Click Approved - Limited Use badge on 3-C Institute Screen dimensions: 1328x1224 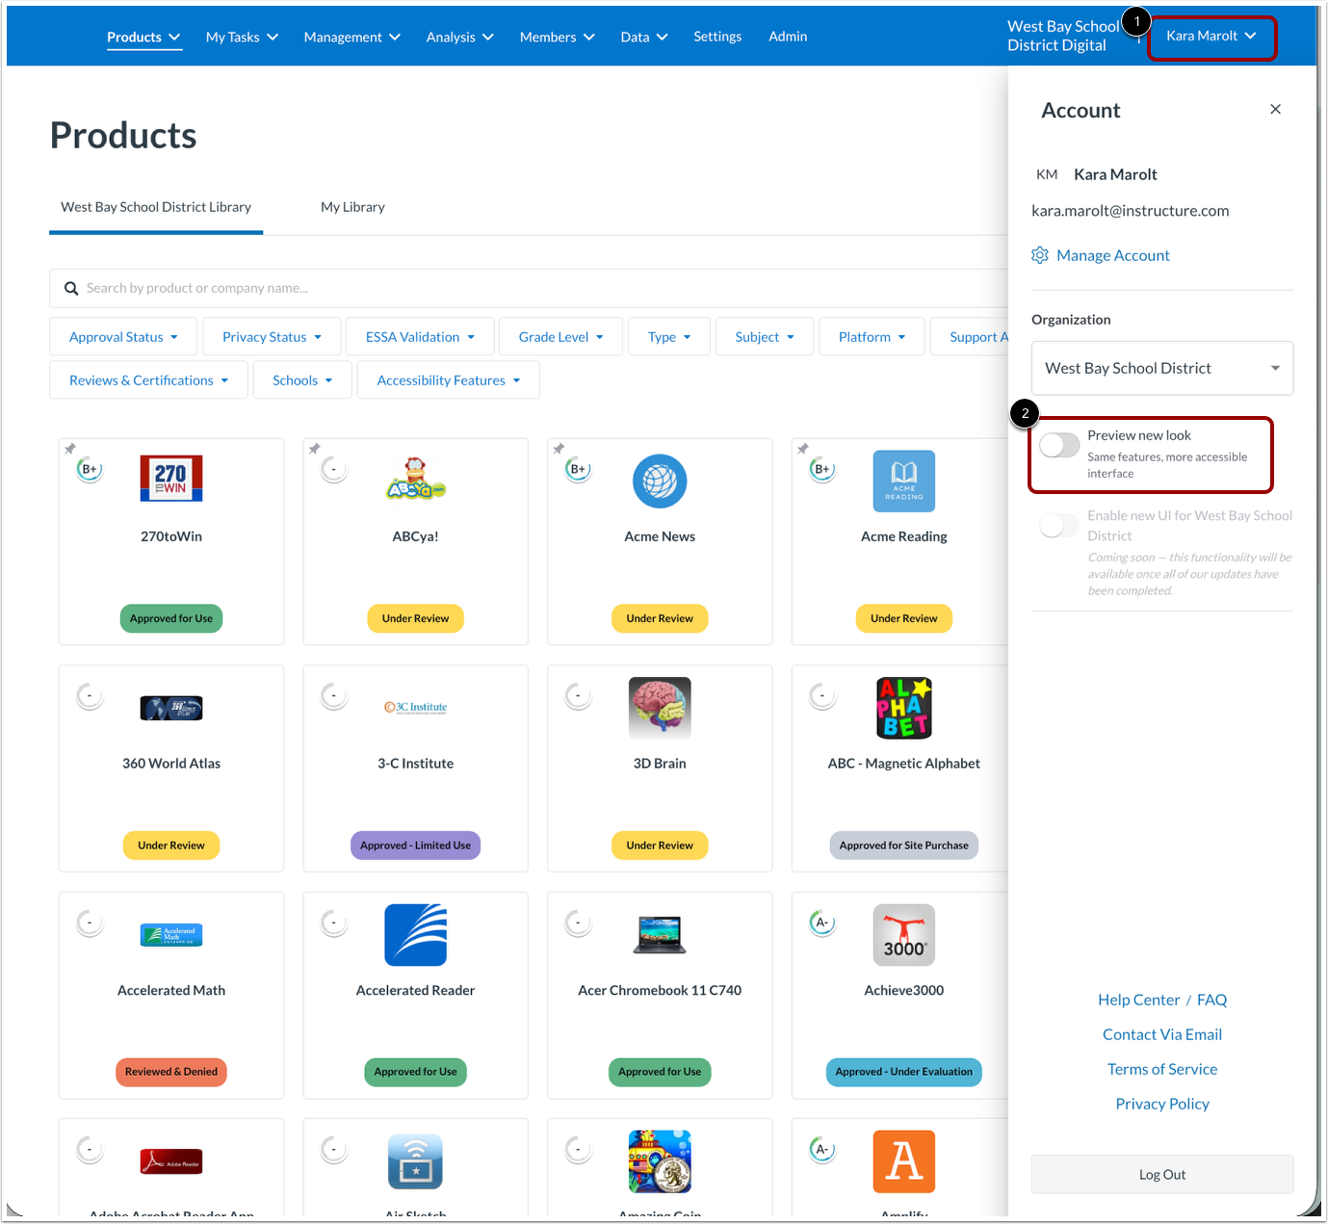coord(415,846)
